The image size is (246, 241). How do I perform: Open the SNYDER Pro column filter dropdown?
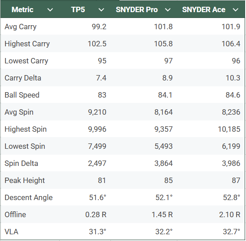[x=168, y=10]
